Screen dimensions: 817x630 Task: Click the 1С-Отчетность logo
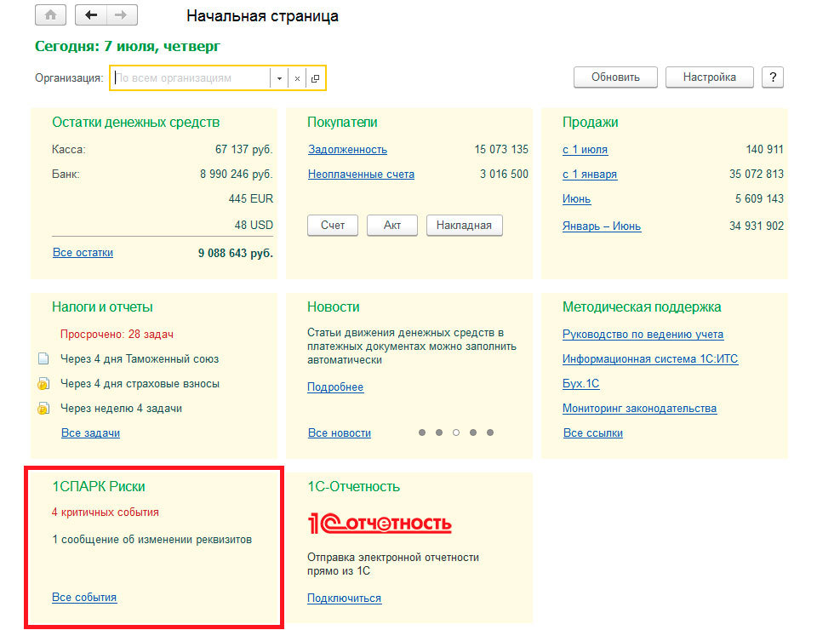tap(380, 523)
